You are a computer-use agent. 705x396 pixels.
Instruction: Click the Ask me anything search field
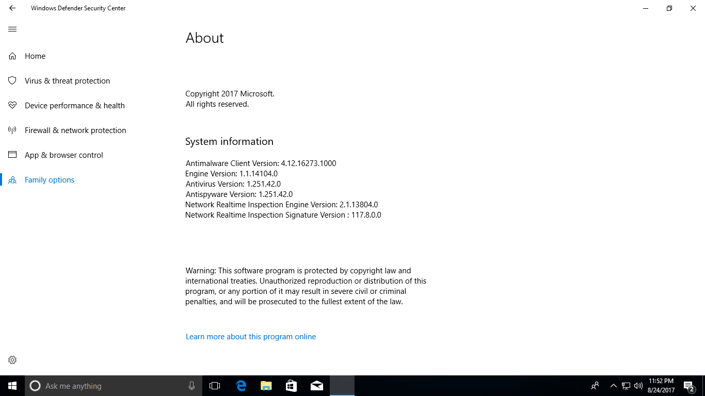tap(114, 386)
